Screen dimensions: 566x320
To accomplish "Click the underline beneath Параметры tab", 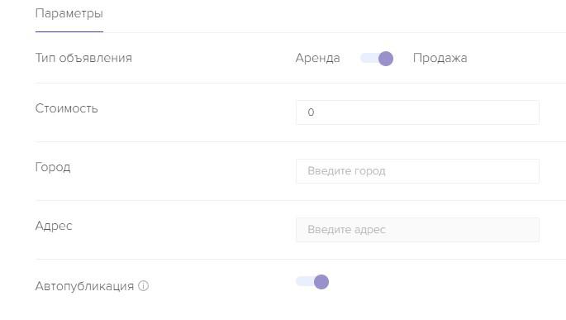I will [x=69, y=31].
